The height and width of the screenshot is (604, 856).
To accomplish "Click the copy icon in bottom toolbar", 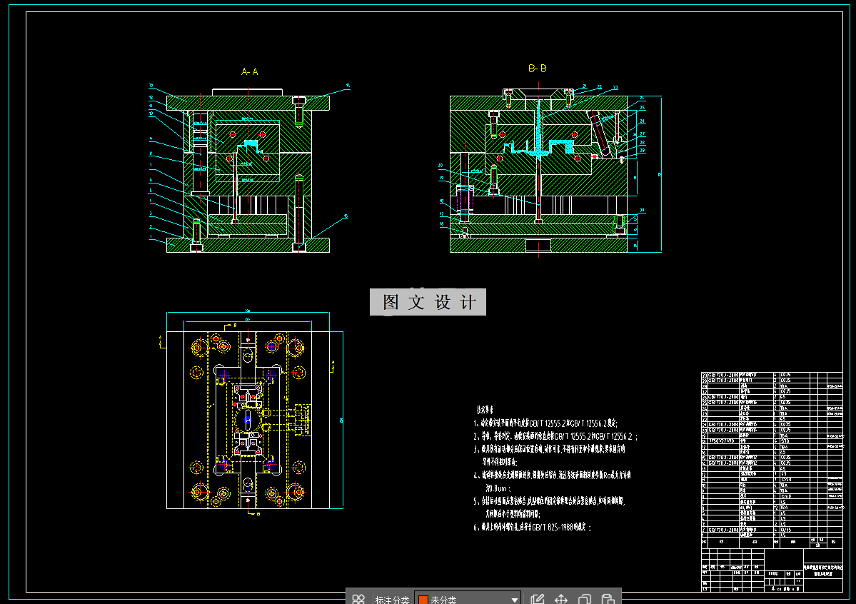I will tap(585, 599).
